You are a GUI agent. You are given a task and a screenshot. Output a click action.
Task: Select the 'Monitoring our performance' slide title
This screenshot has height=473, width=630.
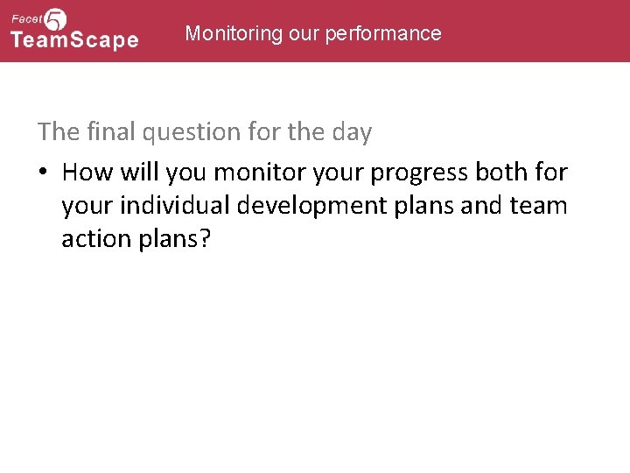click(x=313, y=33)
